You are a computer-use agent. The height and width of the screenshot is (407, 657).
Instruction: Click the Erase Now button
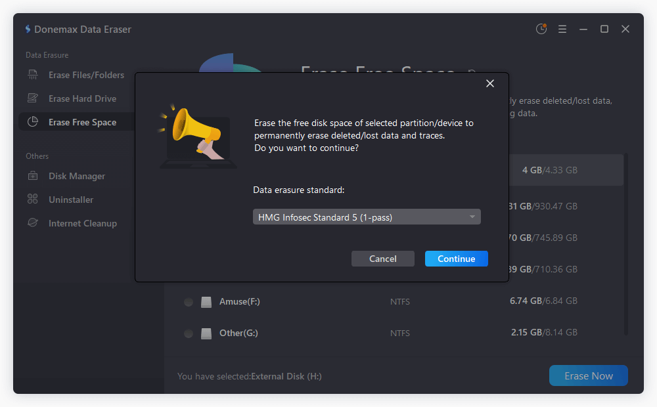click(588, 375)
